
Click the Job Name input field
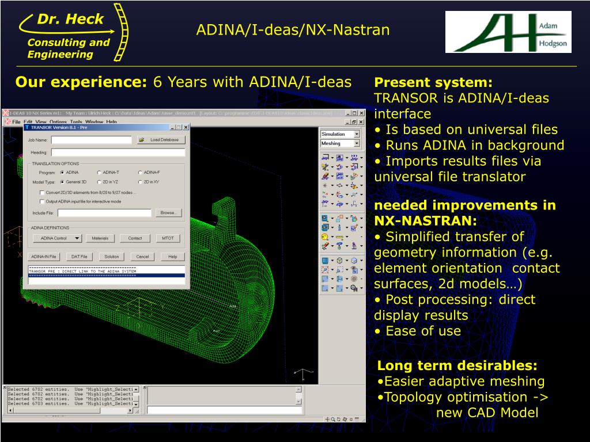pyautogui.click(x=92, y=140)
